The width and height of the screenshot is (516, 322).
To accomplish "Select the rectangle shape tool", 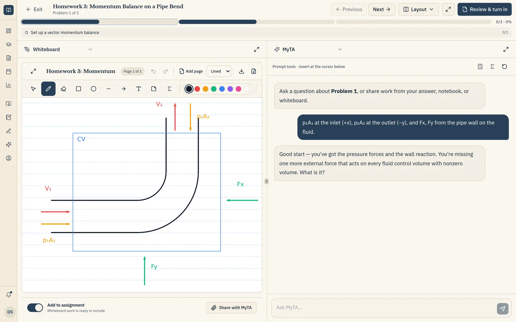I will click(x=78, y=89).
